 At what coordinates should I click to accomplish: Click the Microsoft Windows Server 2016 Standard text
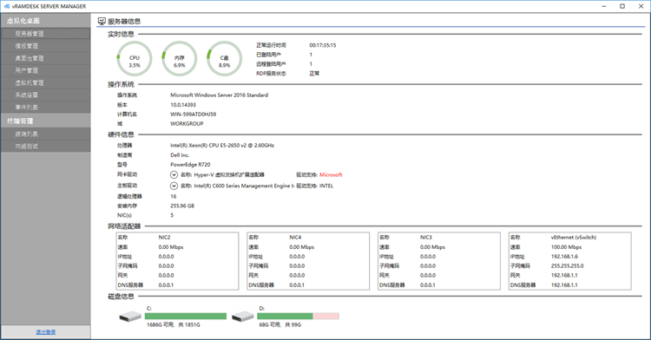pos(220,95)
